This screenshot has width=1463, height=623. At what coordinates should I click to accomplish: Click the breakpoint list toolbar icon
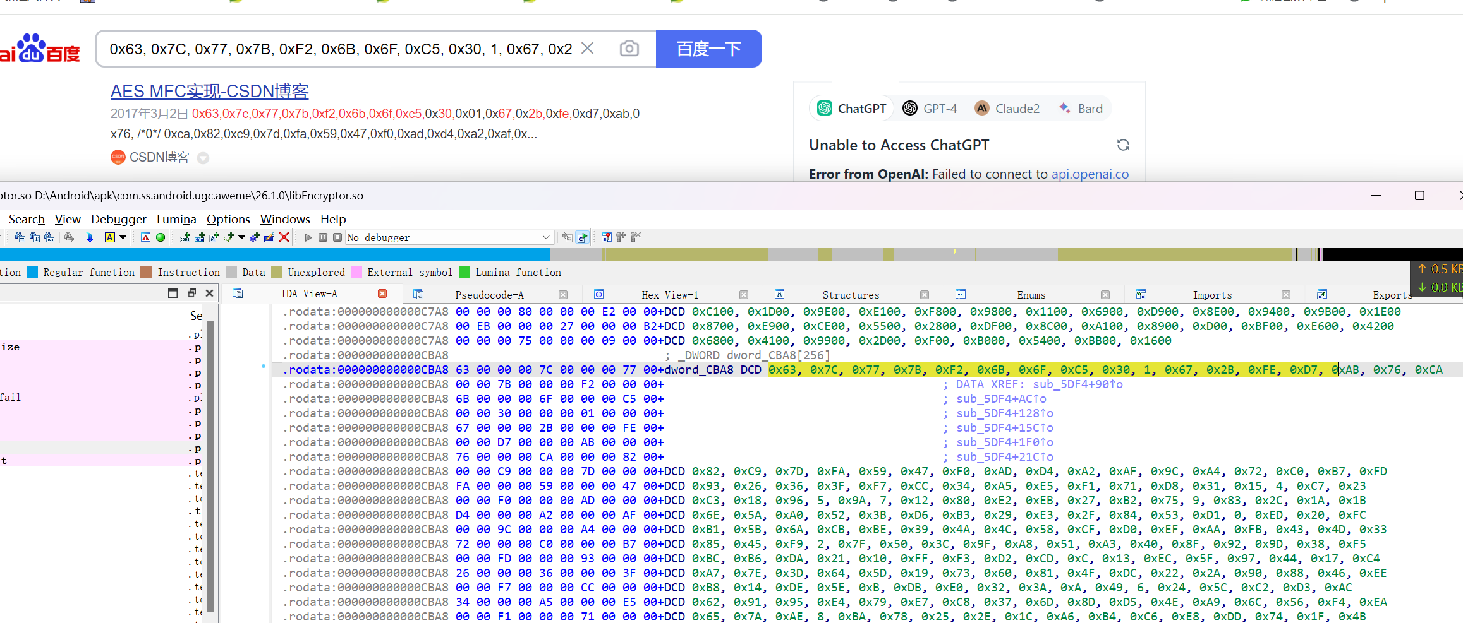click(607, 237)
